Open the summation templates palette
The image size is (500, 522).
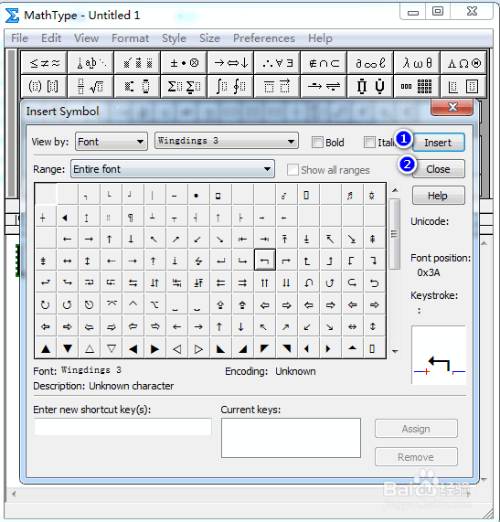[x=184, y=86]
